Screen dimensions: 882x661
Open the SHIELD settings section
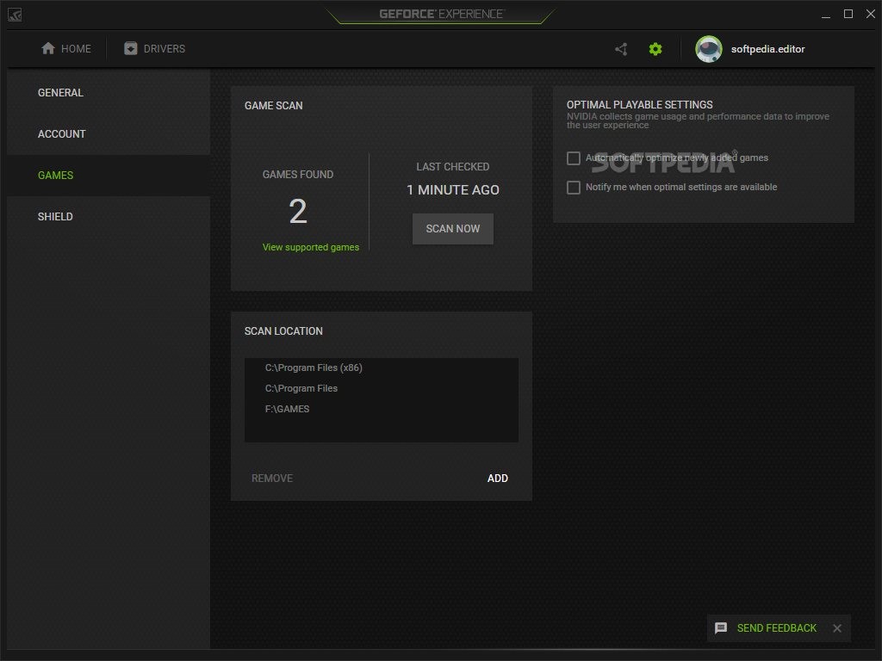[109, 216]
